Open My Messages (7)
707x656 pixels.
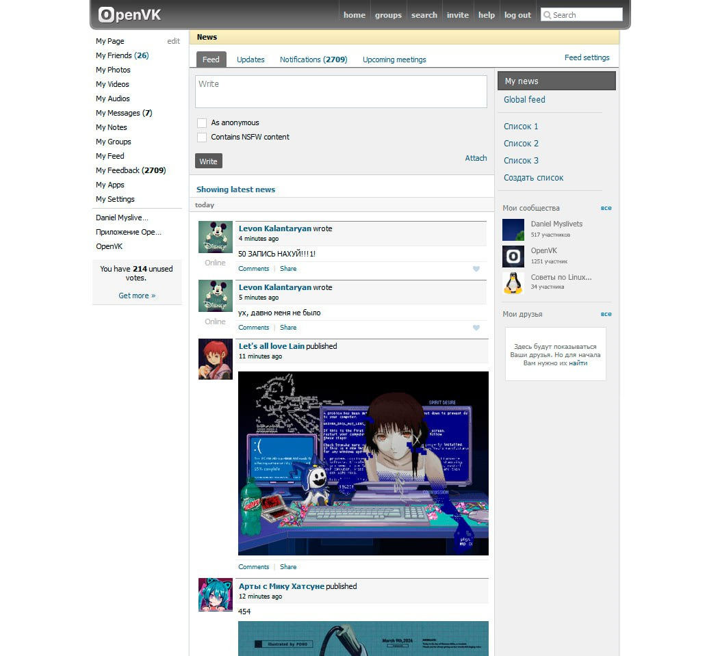click(x=124, y=113)
